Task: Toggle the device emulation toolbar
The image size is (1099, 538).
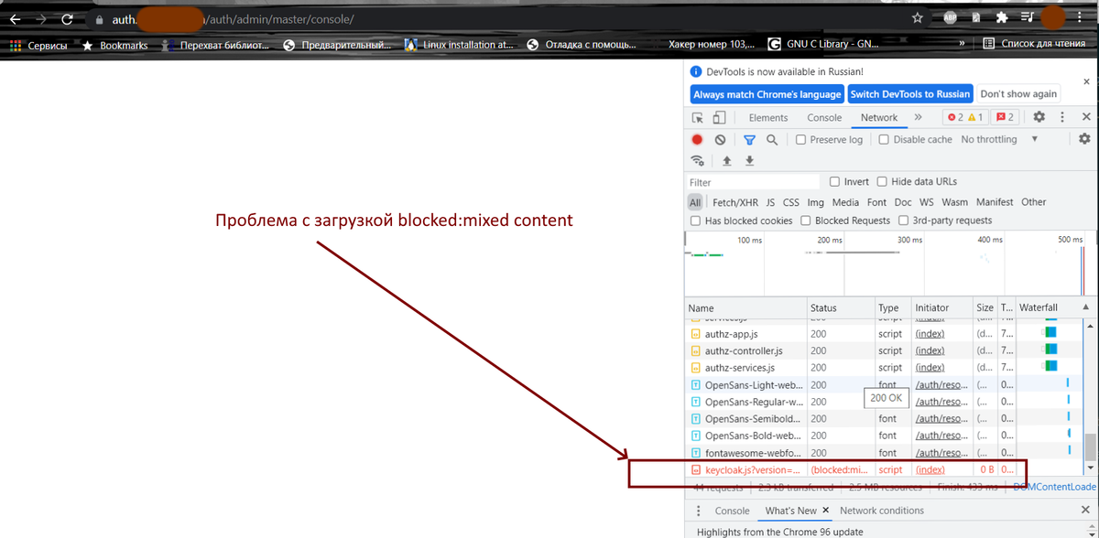Action: tap(719, 117)
